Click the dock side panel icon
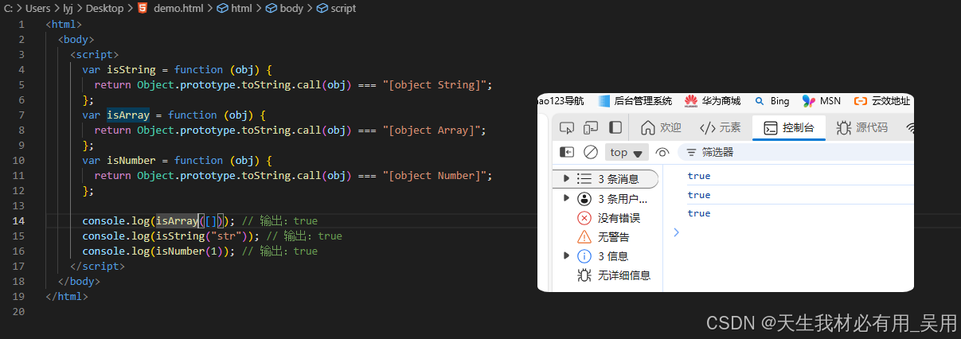Viewport: 961px width, 339px height. click(615, 127)
